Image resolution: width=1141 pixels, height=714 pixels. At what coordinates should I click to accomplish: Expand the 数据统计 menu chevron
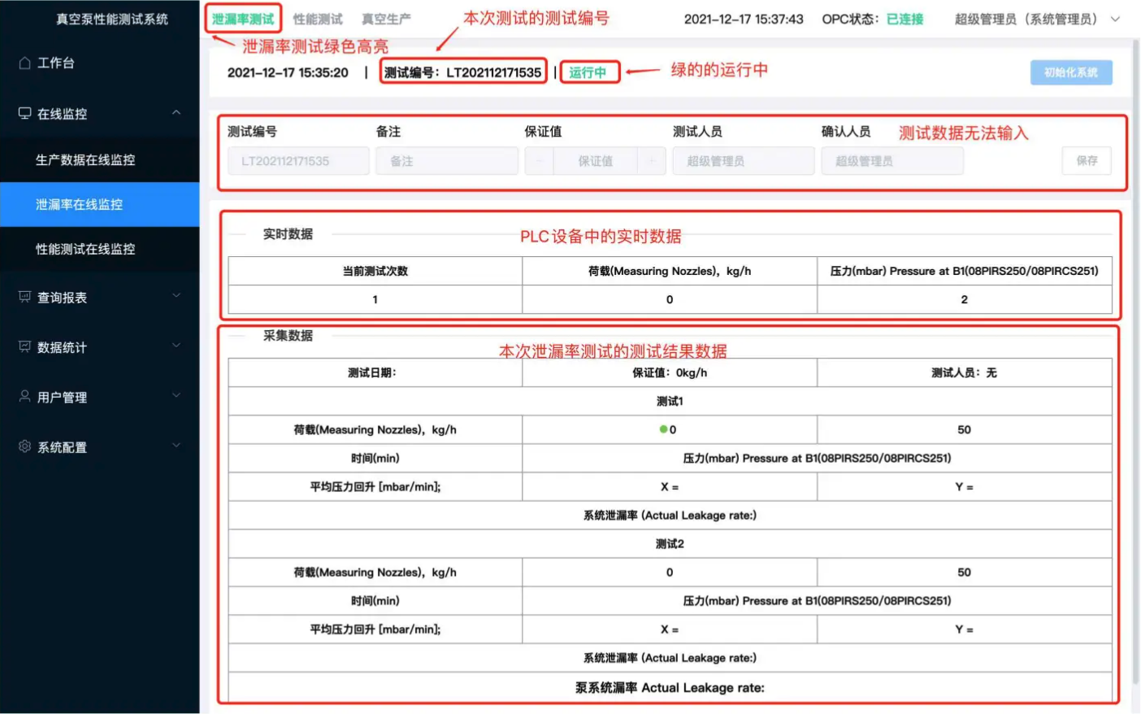(176, 346)
